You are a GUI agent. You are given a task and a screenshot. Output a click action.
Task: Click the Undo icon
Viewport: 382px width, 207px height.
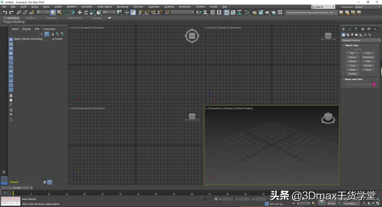(x=5, y=12)
